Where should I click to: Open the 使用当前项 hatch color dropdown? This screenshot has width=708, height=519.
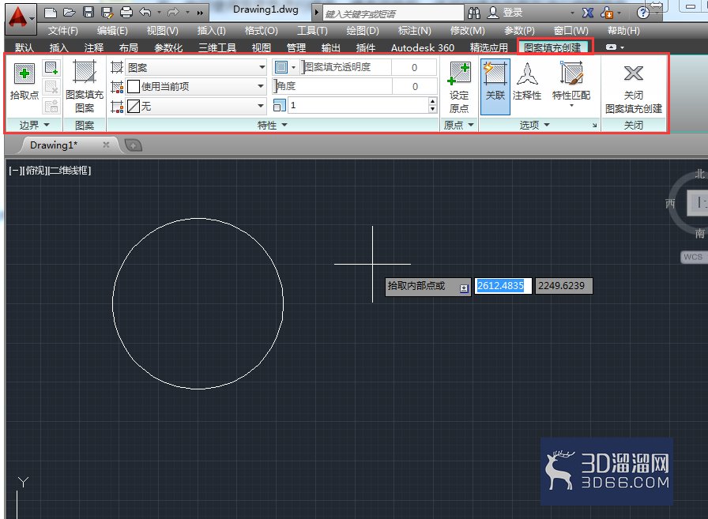[x=196, y=86]
